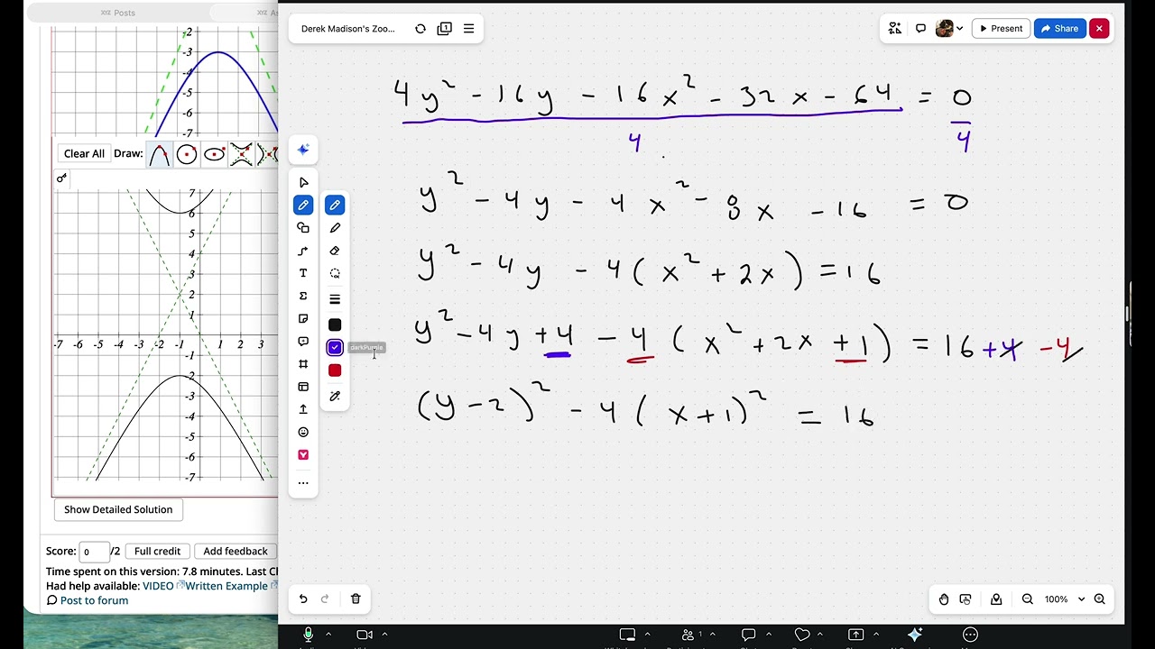Select the connector line tool

click(x=303, y=251)
